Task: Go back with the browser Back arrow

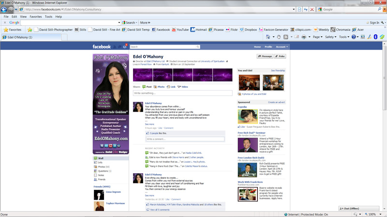Action: coord(4,10)
